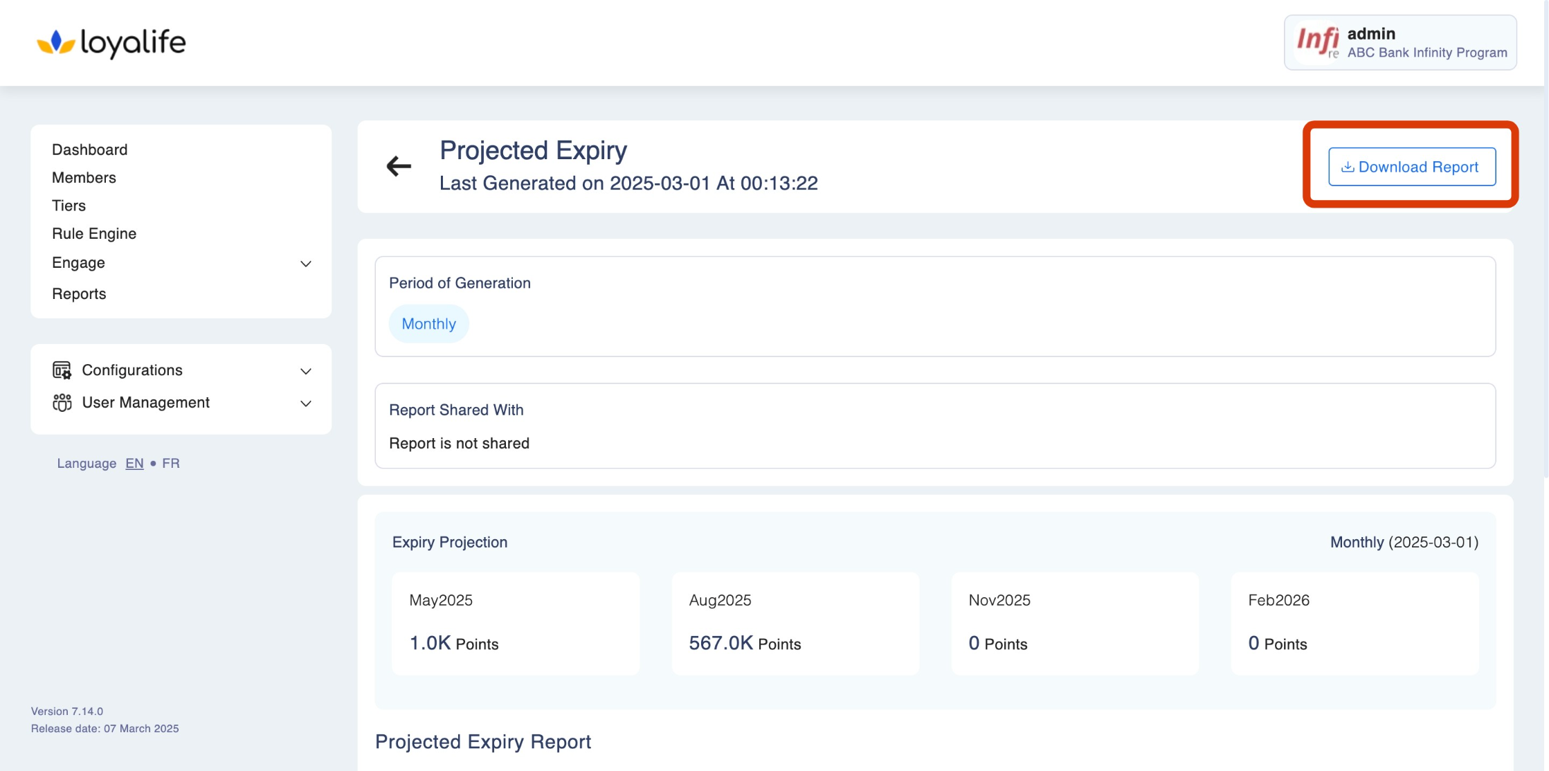Click the User Management people icon
The width and height of the screenshot is (1549, 771).
(x=62, y=402)
